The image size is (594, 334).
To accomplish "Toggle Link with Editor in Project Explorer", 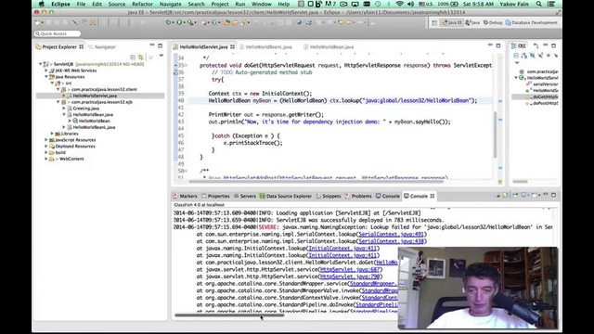I will click(x=140, y=58).
